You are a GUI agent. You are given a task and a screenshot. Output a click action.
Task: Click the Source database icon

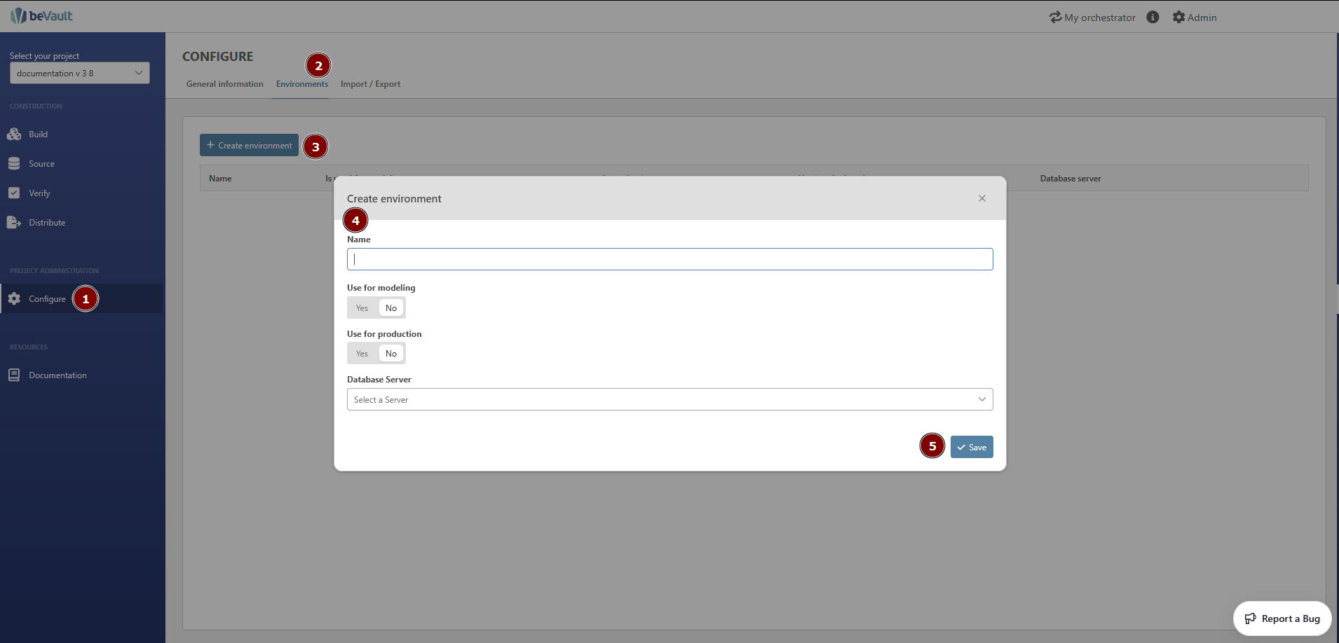[14, 164]
